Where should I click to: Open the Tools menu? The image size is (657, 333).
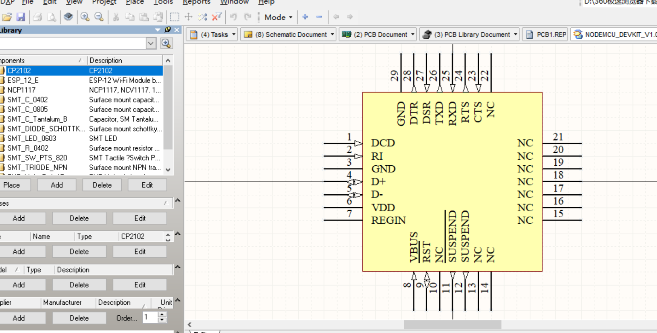[x=163, y=2]
